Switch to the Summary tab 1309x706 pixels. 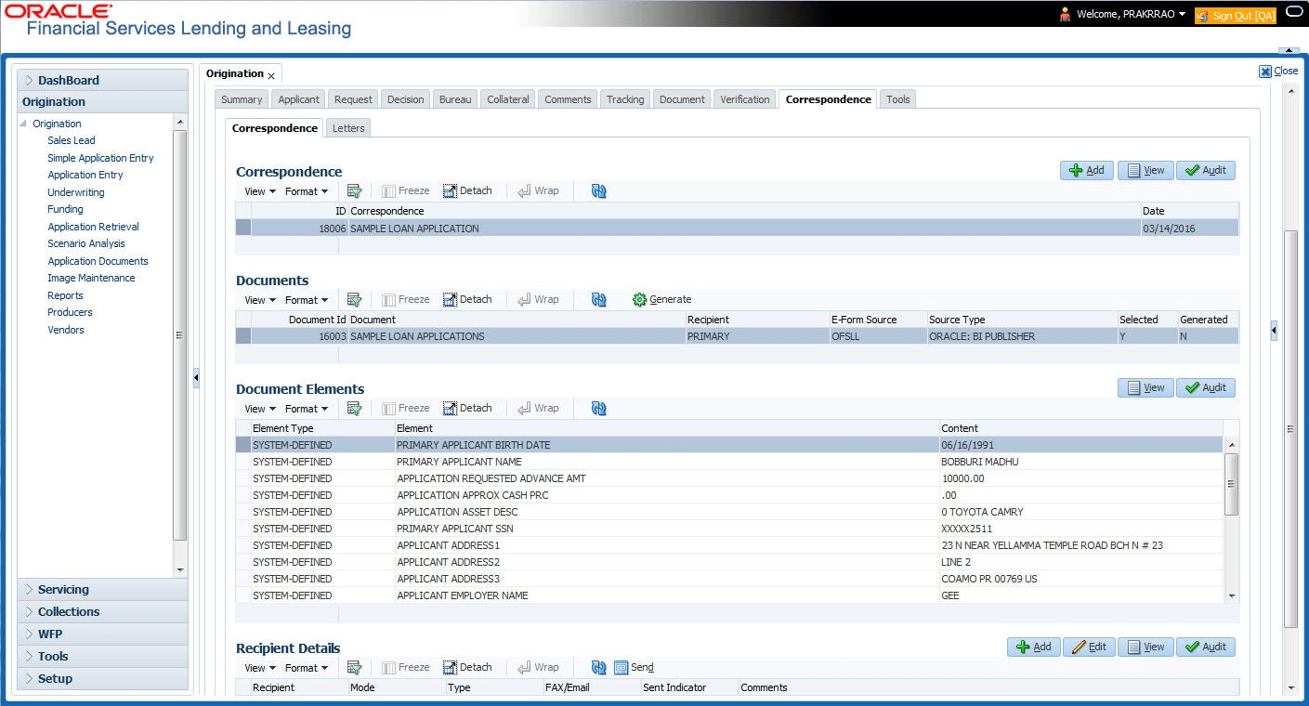242,99
